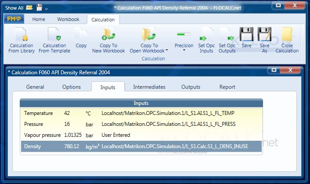Screen dimensions: 310x184
Task: Save the calculation via ribbon Save
Action: coord(246,38)
